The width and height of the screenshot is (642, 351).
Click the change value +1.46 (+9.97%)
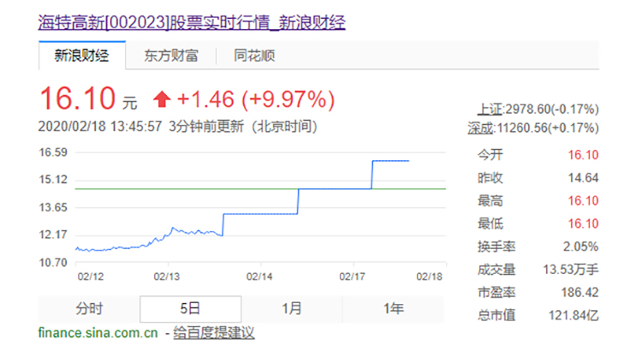tap(256, 99)
